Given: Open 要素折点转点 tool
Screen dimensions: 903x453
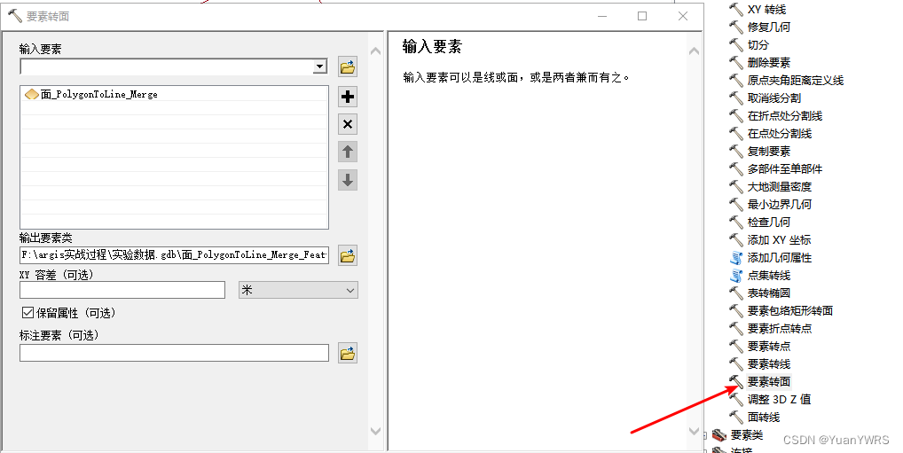Looking at the screenshot, I should coord(779,329).
